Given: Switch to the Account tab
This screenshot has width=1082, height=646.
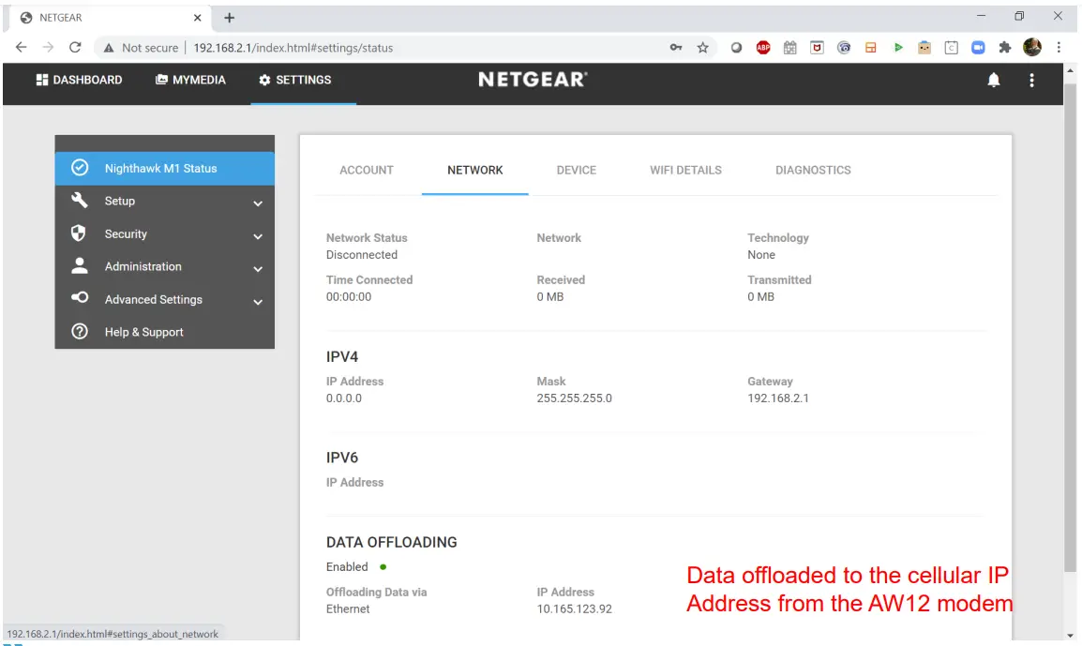Looking at the screenshot, I should tap(367, 170).
